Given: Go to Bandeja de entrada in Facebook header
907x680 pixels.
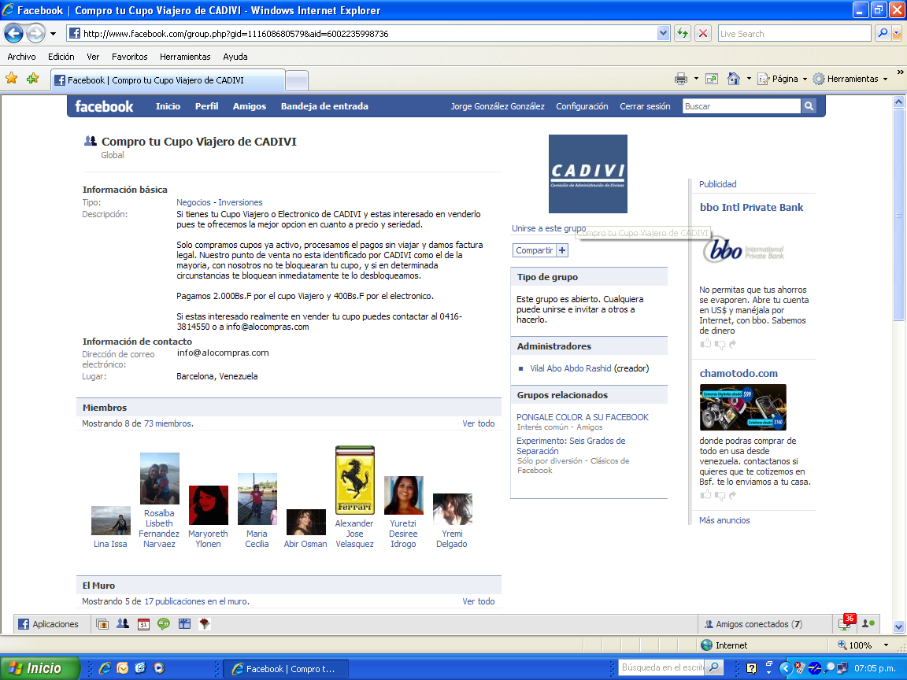Looking at the screenshot, I should pyautogui.click(x=324, y=106).
